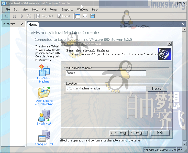This screenshot has width=188, height=153.
Task: Click the Reset toolbar icon
Action: pyautogui.click(x=29, y=16)
